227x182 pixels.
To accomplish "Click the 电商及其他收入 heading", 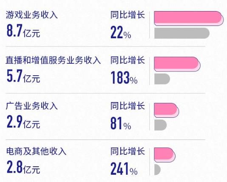I will pyautogui.click(x=36, y=151).
